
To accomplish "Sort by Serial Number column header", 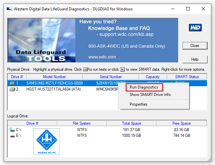I will [x=111, y=77].
